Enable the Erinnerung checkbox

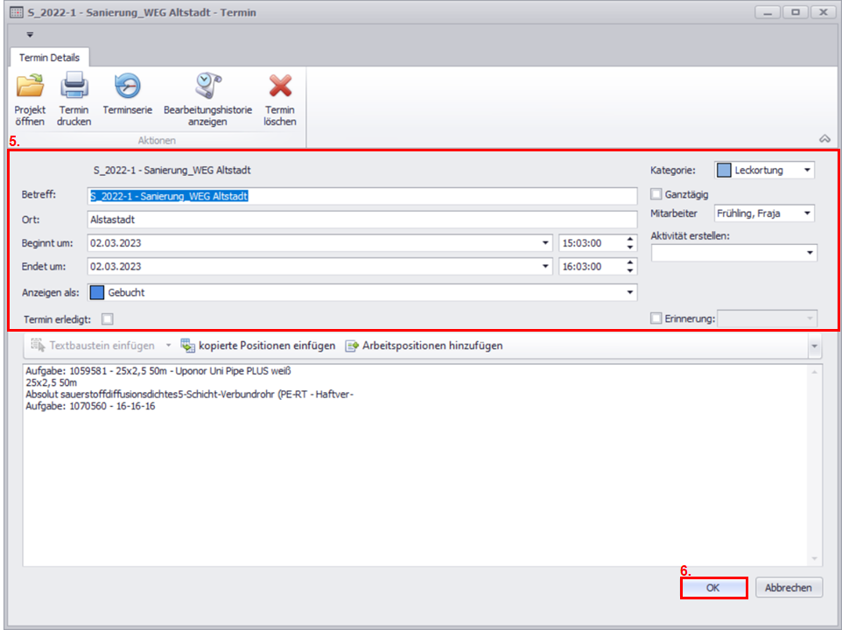(656, 318)
